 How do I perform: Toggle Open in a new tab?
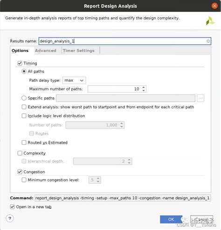click(13, 207)
